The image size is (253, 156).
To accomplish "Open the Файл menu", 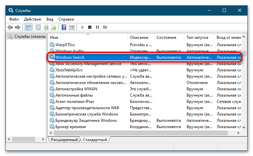I will [x=14, y=19].
